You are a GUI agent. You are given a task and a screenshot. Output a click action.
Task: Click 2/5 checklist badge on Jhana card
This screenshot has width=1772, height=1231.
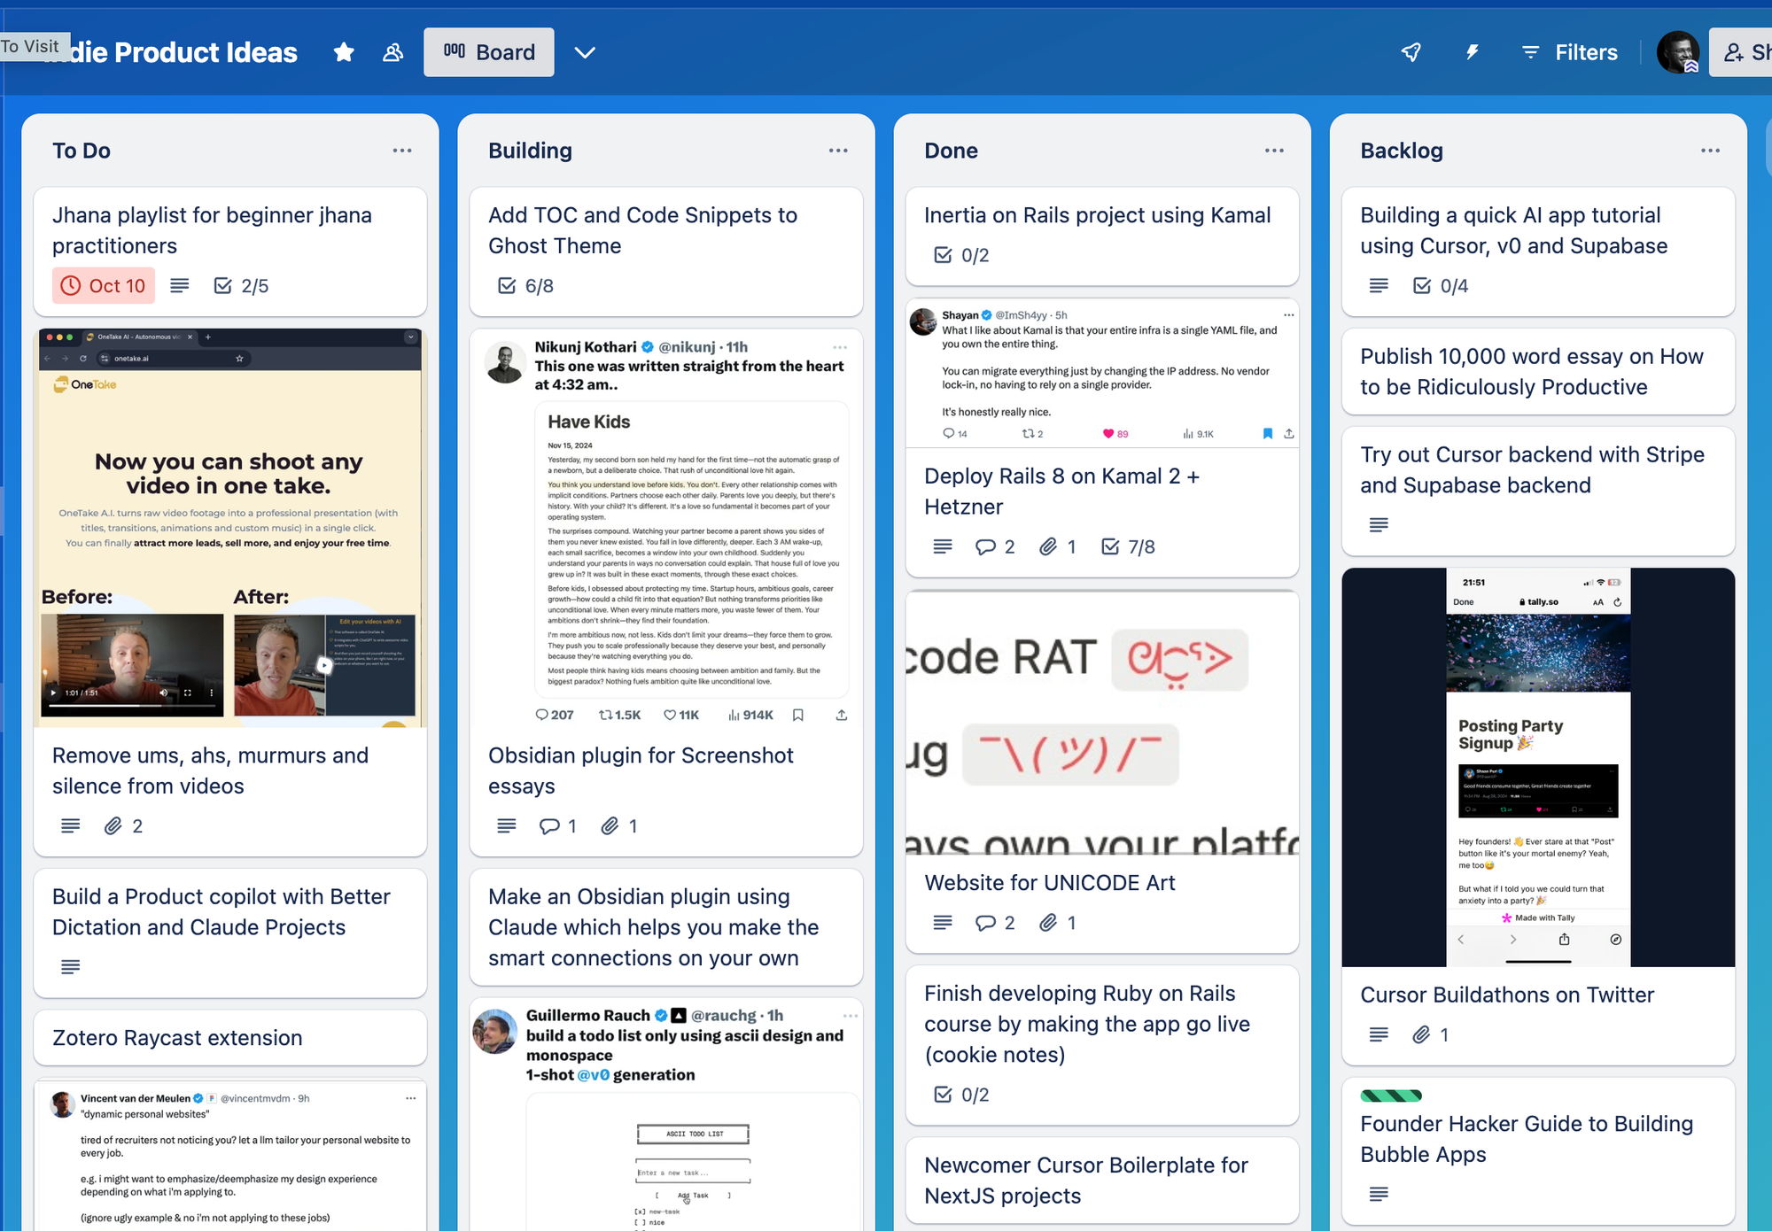[241, 286]
